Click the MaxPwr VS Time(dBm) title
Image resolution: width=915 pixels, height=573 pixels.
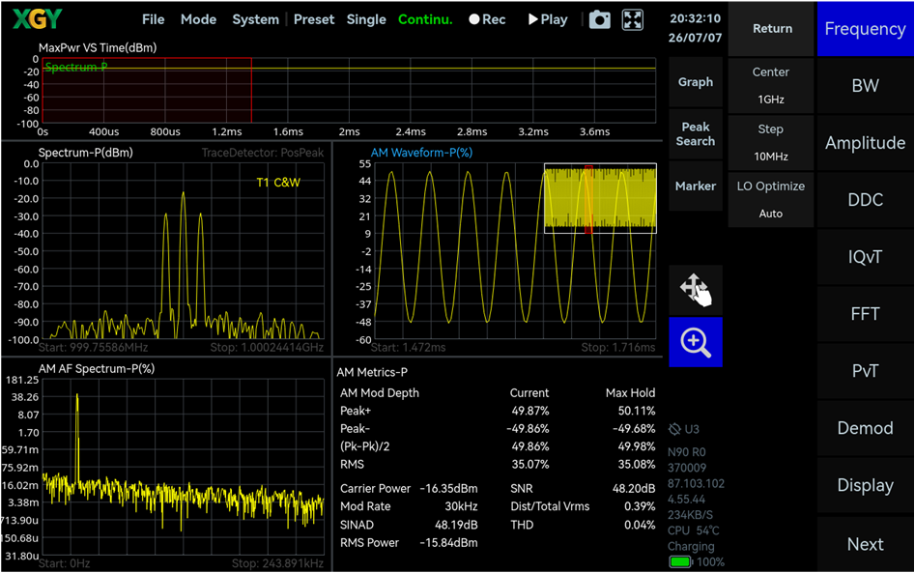[98, 48]
